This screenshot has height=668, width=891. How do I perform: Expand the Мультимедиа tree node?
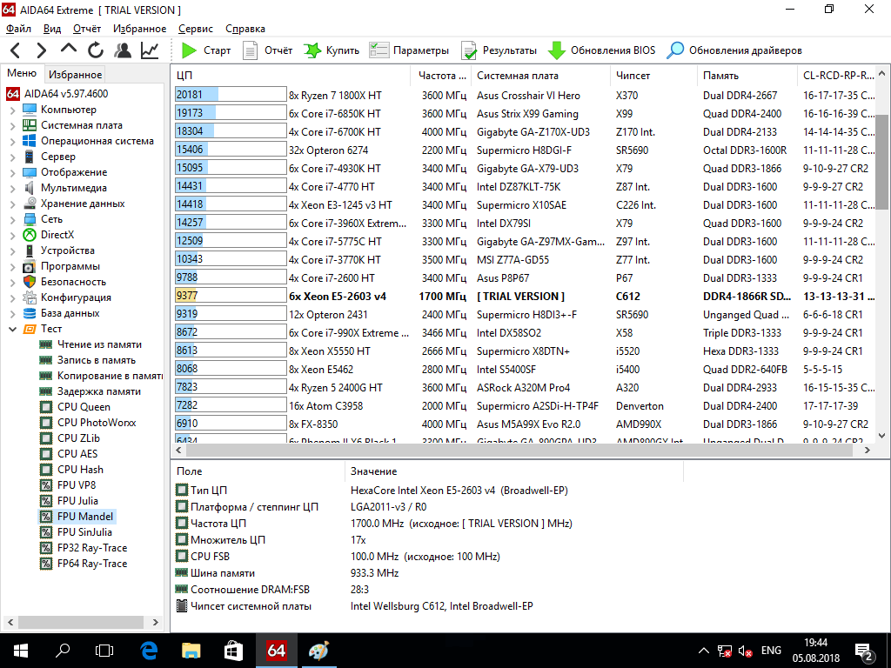(x=12, y=188)
